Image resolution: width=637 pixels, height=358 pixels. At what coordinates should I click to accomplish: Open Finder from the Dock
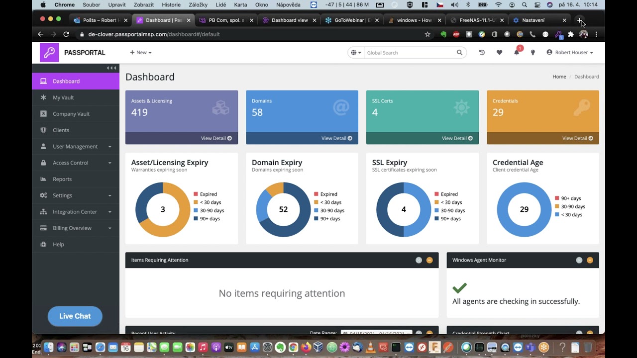(x=49, y=348)
